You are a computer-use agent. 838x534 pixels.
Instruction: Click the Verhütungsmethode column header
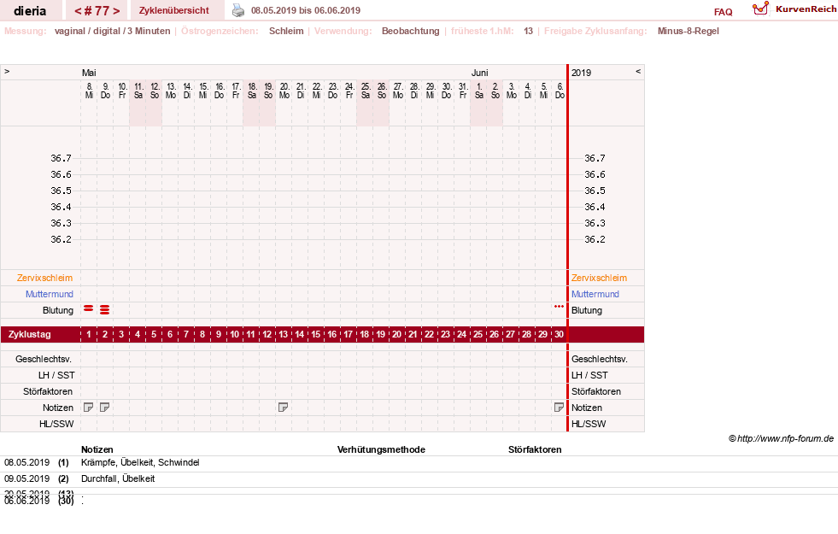coord(381,449)
